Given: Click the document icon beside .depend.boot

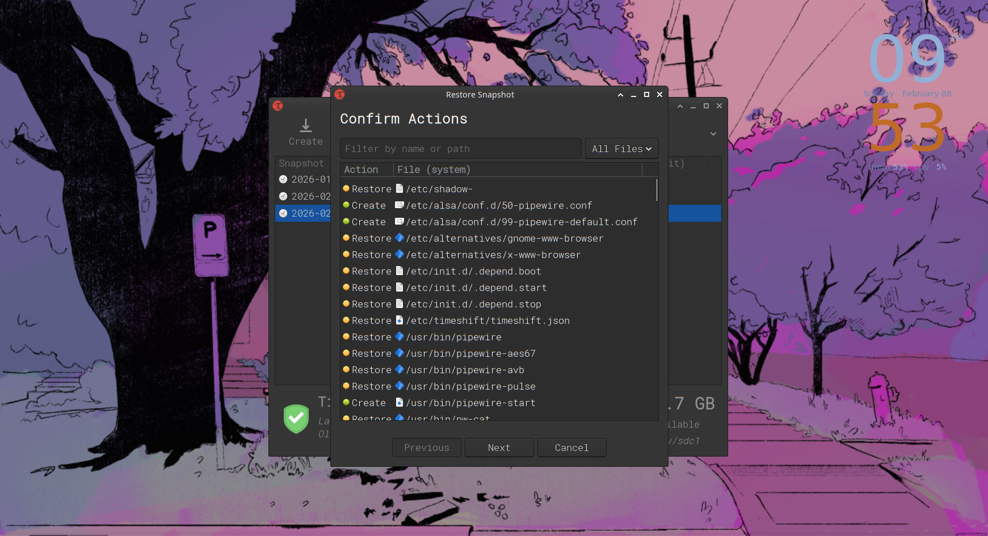Looking at the screenshot, I should click(400, 271).
